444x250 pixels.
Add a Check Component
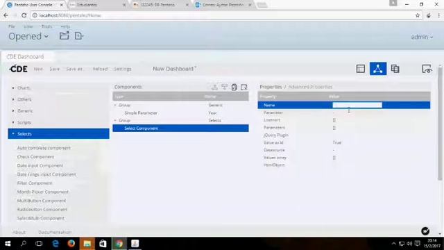click(x=35, y=157)
